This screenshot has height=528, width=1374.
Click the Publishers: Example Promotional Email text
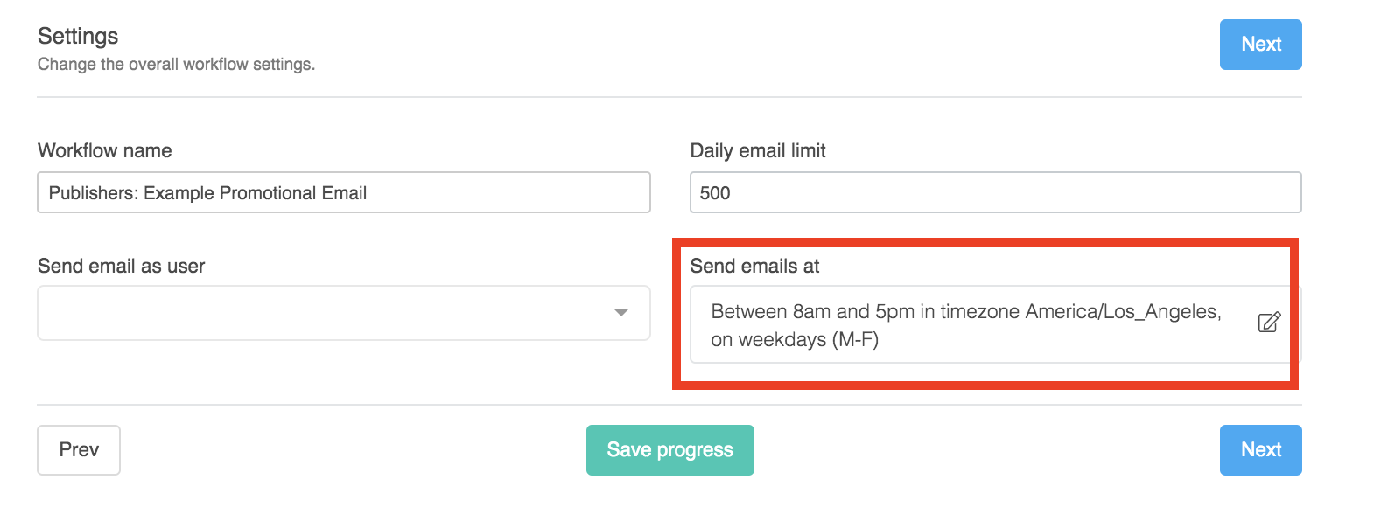pyautogui.click(x=207, y=193)
